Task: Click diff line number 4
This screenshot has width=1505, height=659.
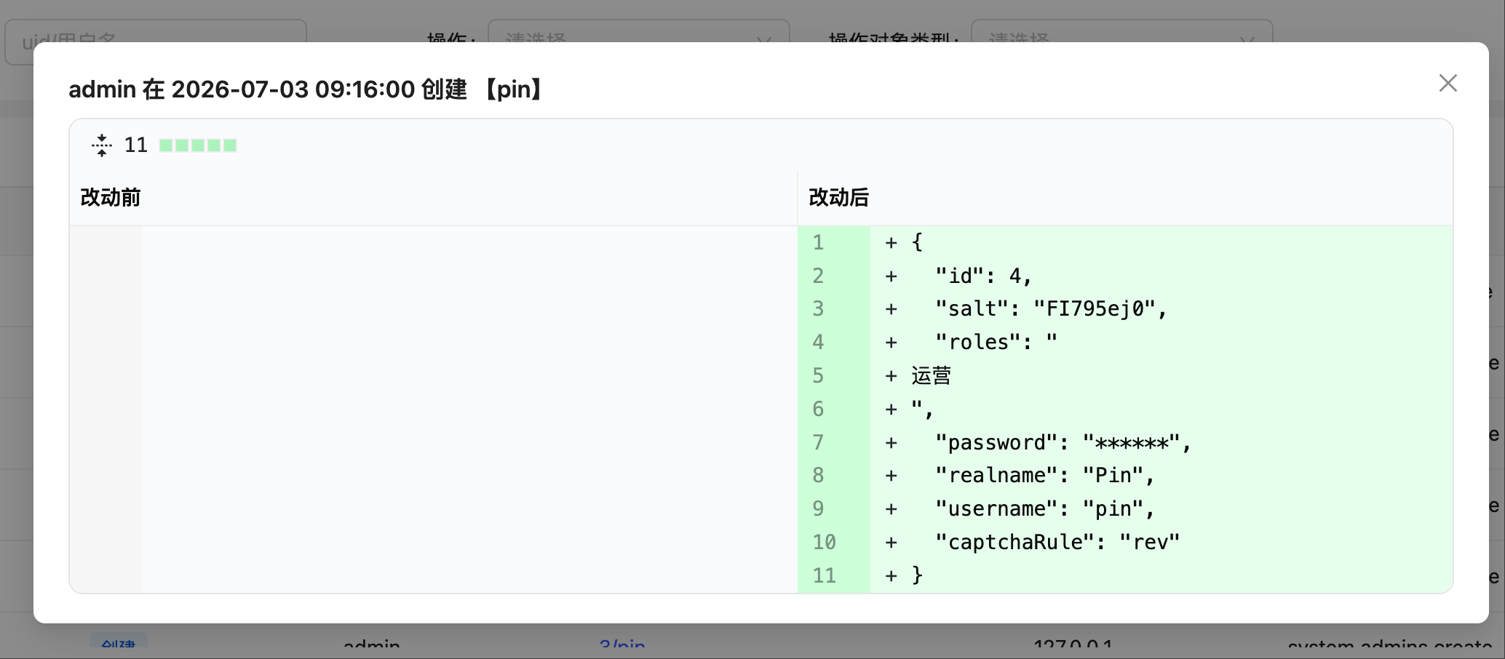Action: (x=819, y=343)
